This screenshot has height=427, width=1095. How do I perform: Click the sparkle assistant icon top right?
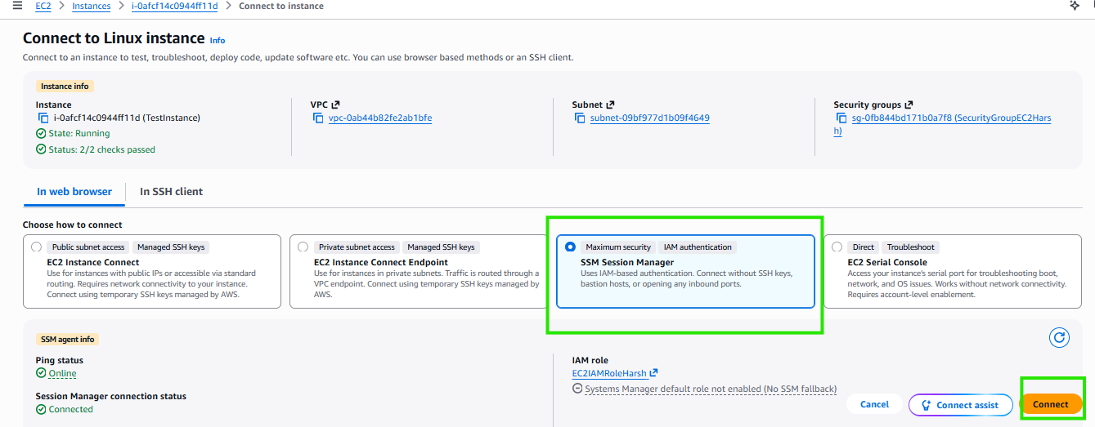(1075, 6)
